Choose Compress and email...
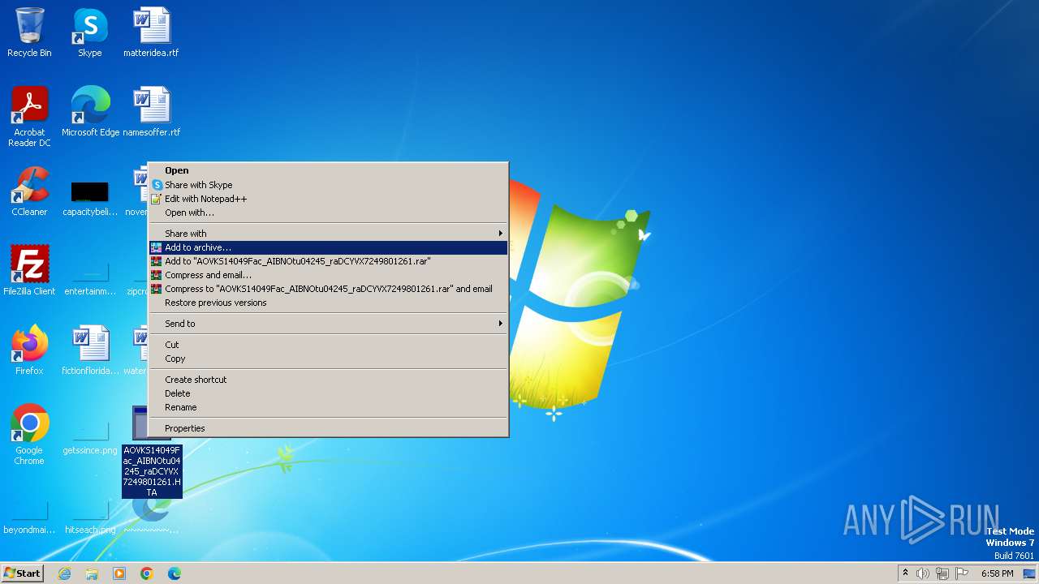 tap(328, 275)
